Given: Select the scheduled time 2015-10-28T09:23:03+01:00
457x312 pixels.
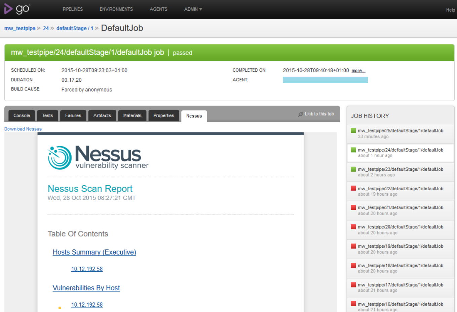Looking at the screenshot, I should 94,70.
